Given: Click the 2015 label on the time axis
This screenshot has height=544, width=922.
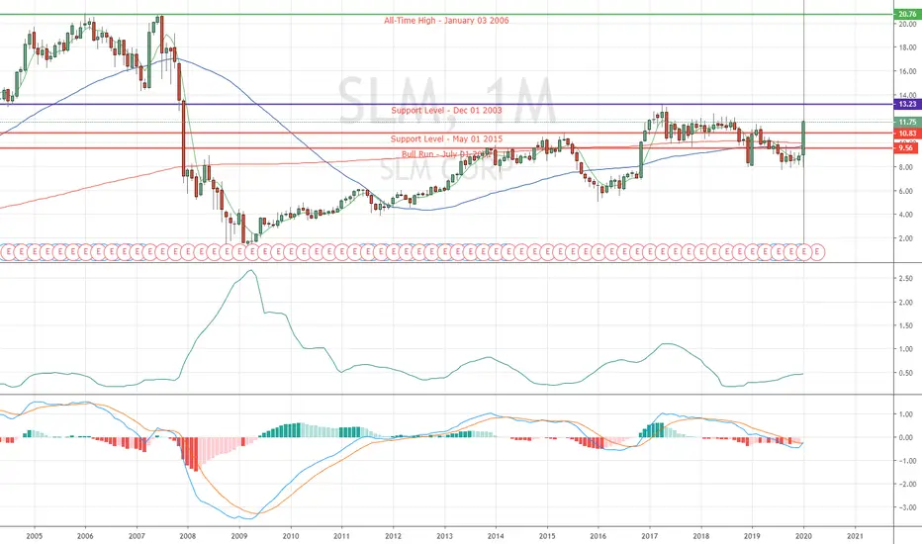Looking at the screenshot, I should (x=547, y=536).
